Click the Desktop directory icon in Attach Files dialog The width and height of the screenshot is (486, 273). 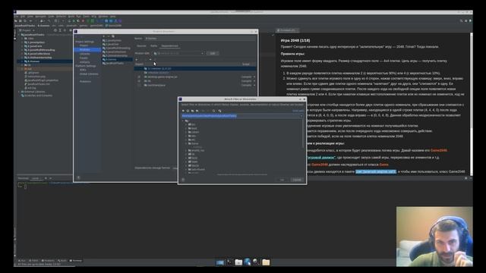pyautogui.click(x=188, y=111)
